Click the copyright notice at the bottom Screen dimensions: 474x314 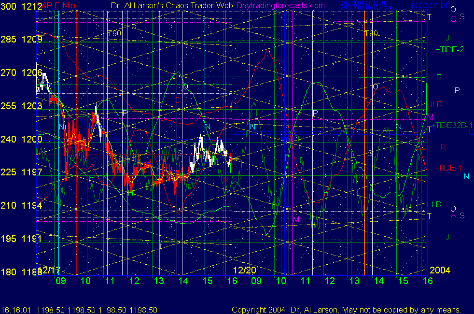click(347, 310)
